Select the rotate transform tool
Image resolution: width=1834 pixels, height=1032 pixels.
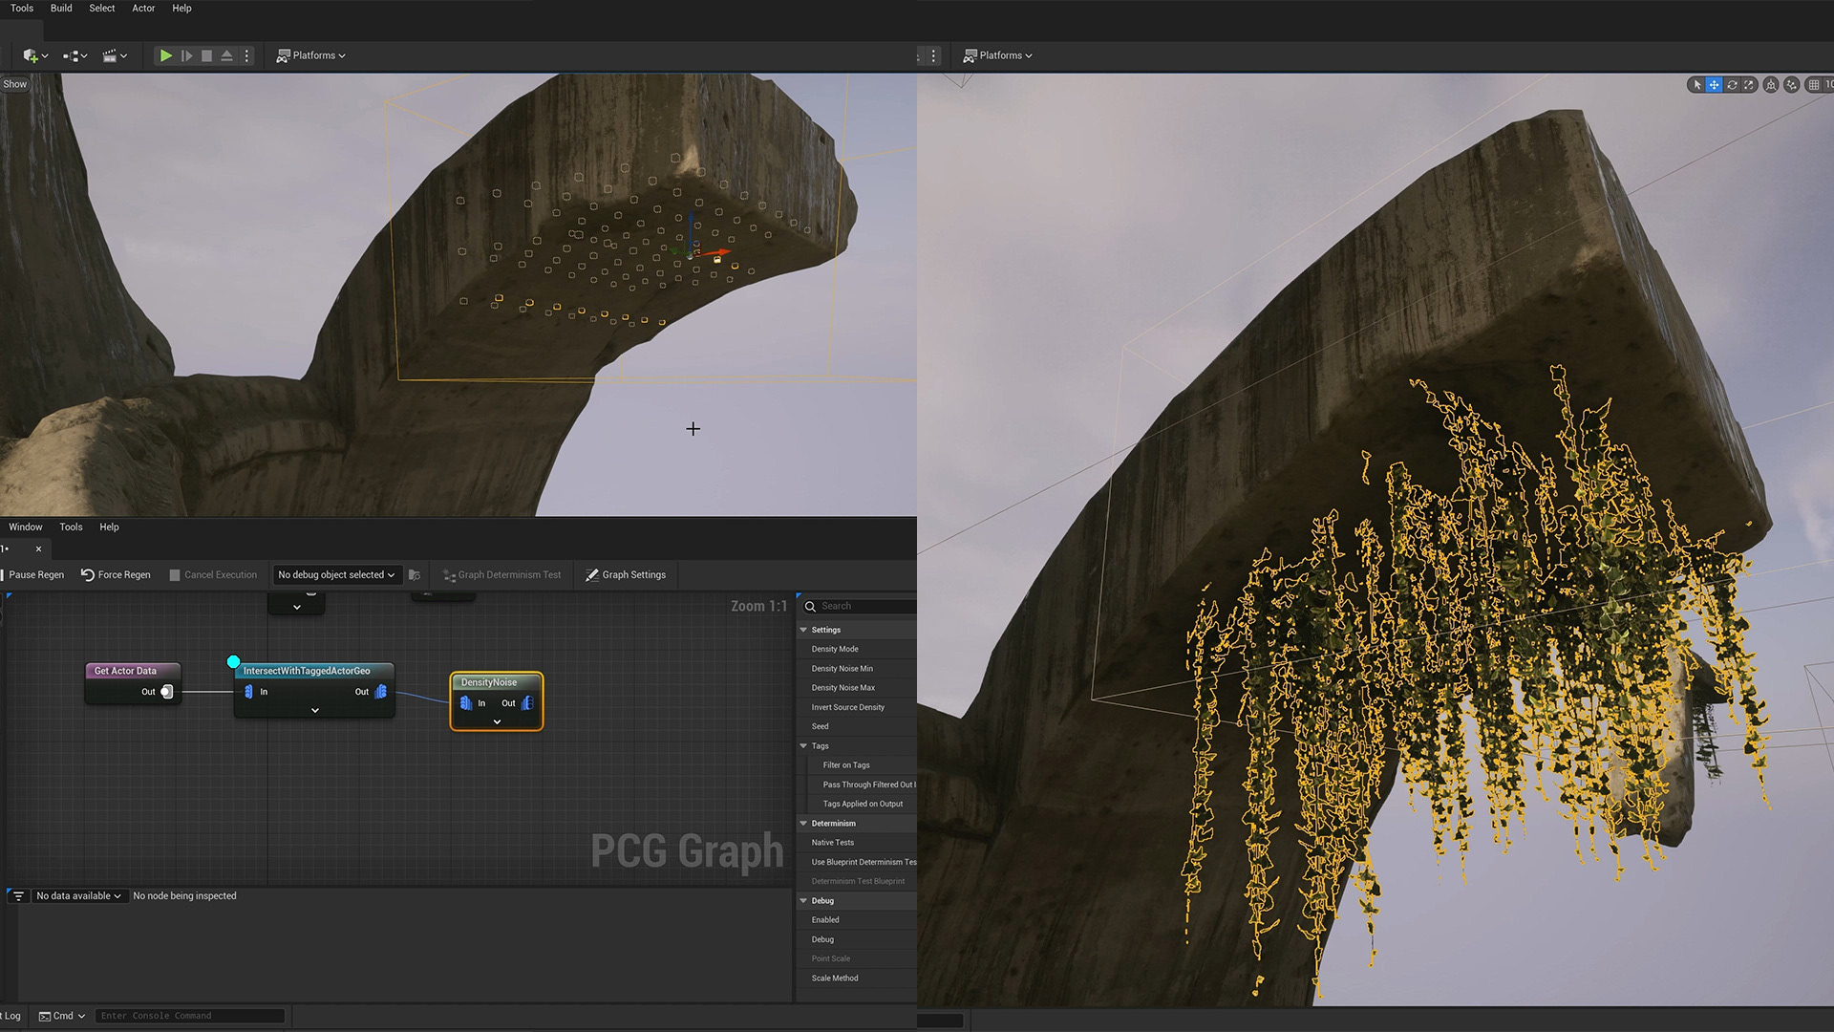point(1732,85)
